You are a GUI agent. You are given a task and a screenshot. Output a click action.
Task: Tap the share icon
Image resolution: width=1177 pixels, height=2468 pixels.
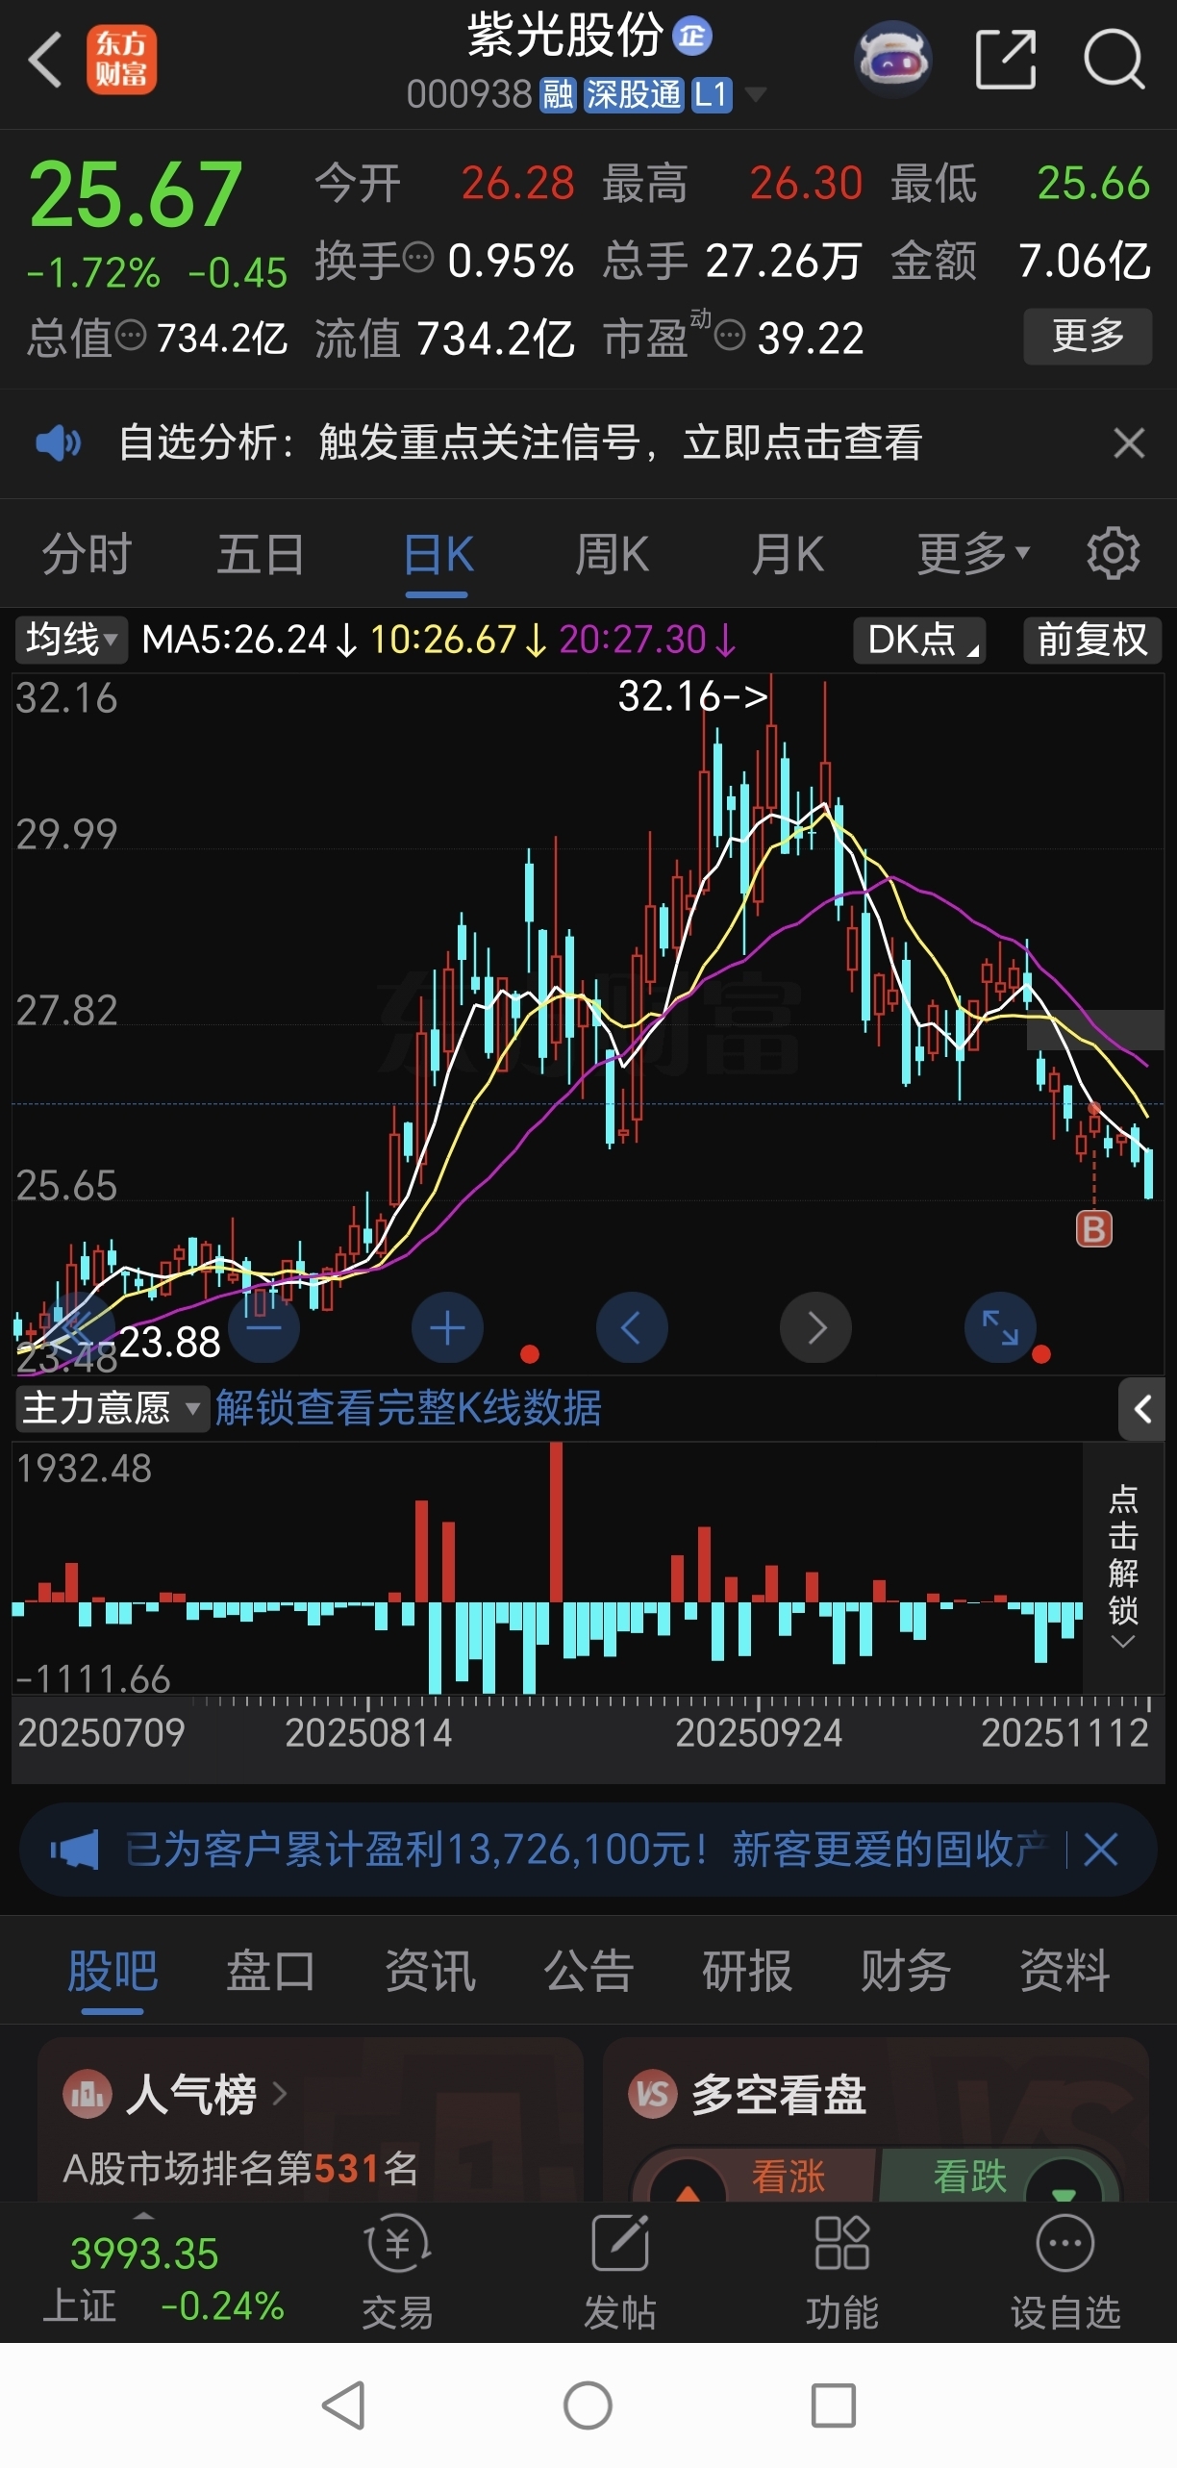[1006, 60]
